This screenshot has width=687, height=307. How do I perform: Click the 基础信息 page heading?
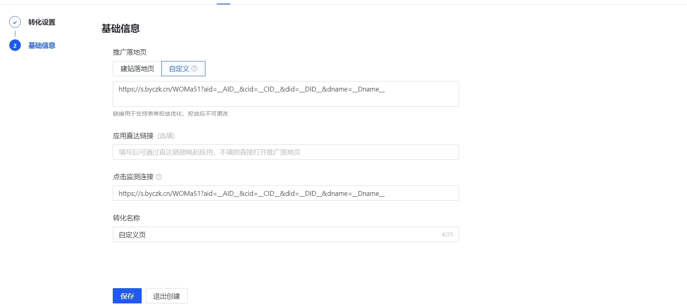[x=120, y=28]
